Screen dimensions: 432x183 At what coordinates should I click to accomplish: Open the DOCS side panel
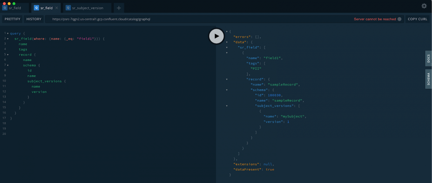[x=428, y=58]
